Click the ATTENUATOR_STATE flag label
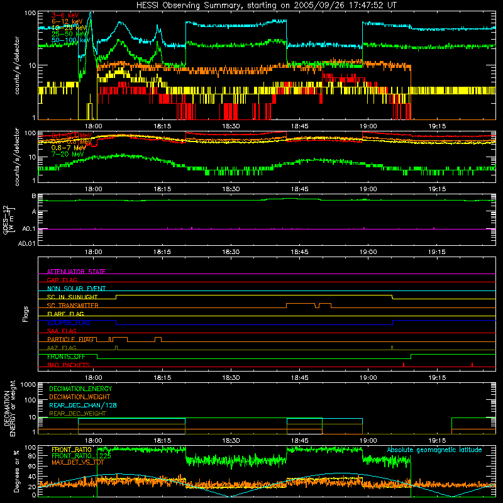Viewport: 503px width, 503px height. pos(76,272)
